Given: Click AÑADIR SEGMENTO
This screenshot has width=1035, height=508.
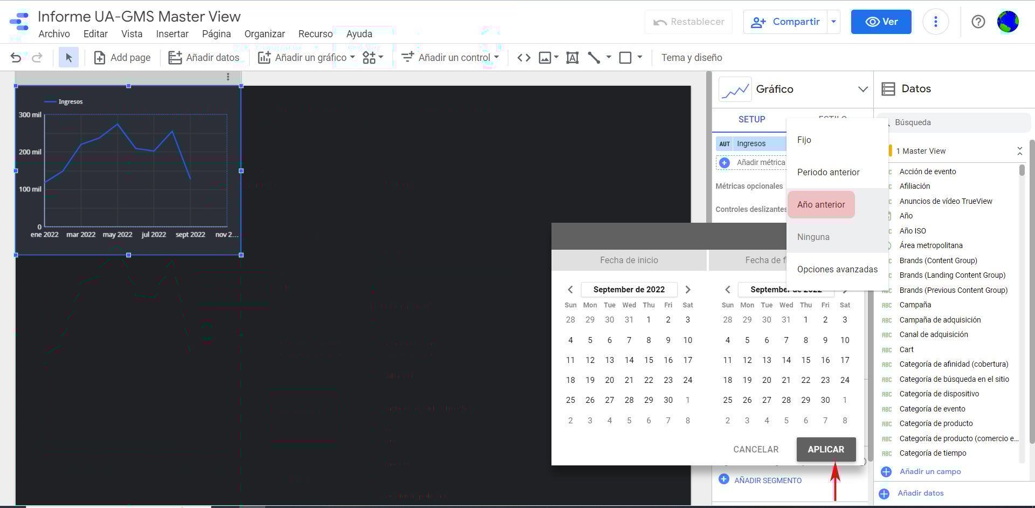Looking at the screenshot, I should (x=760, y=480).
